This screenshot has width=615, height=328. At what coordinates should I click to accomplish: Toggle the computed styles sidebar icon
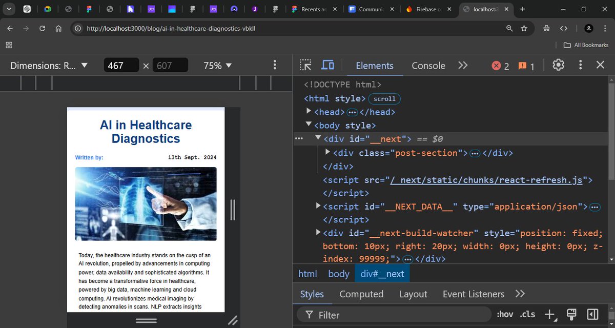tap(592, 314)
